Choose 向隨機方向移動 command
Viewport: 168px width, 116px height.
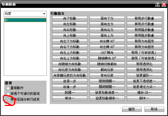coord(70,64)
